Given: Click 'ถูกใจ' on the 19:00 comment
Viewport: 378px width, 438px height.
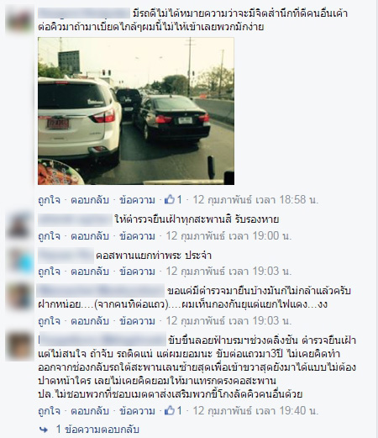Looking at the screenshot, I should [x=49, y=236].
